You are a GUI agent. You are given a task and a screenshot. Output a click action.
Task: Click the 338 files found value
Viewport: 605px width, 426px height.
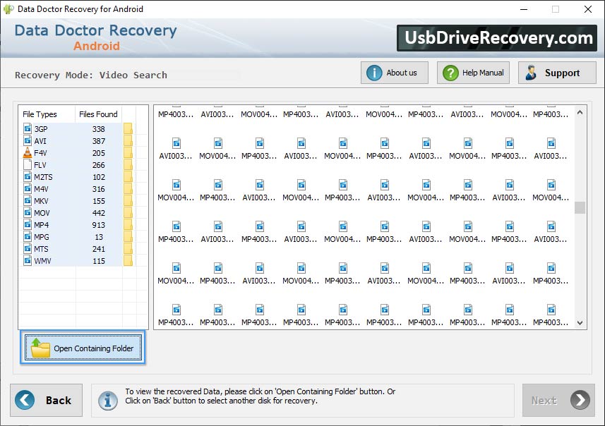point(98,129)
